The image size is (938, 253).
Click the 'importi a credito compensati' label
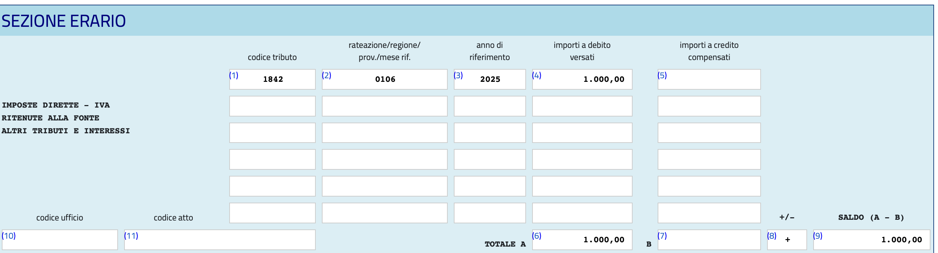point(709,51)
